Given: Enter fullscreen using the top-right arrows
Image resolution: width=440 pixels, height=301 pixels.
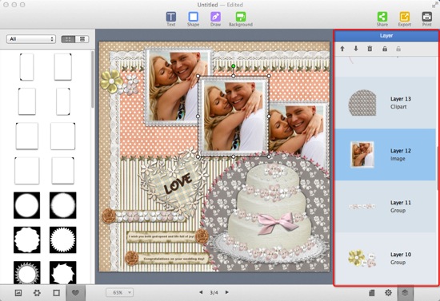Looking at the screenshot, I should tap(434, 5).
